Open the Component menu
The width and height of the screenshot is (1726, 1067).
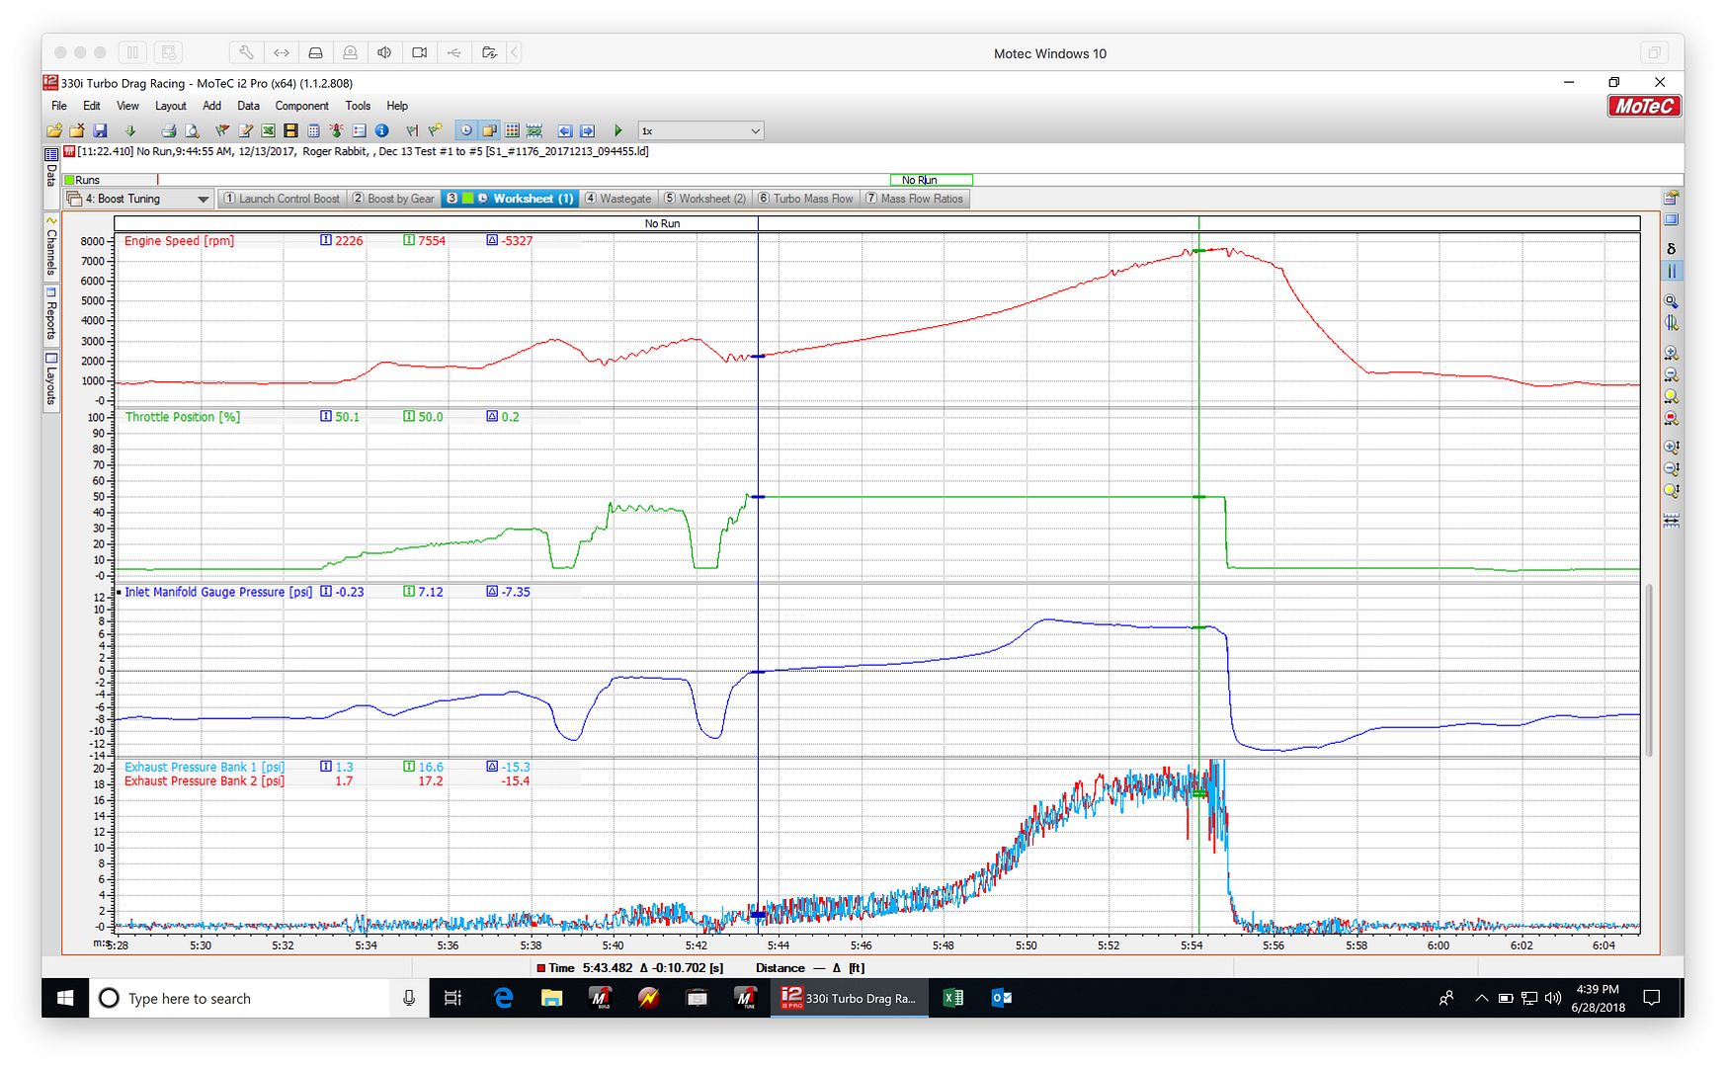(x=301, y=106)
